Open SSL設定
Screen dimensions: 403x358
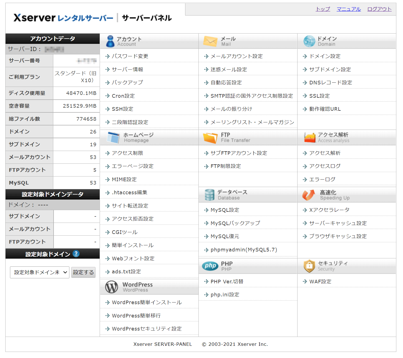(x=319, y=96)
